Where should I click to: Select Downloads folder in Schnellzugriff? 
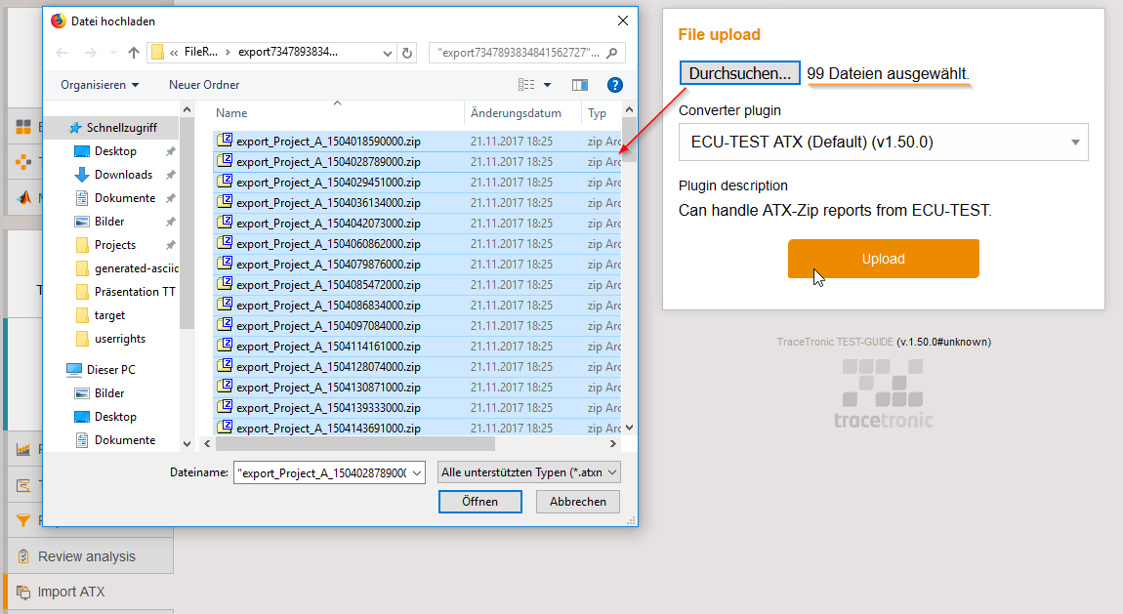pyautogui.click(x=123, y=175)
